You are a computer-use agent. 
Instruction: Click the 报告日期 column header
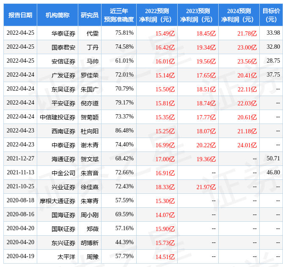coord(20,15)
